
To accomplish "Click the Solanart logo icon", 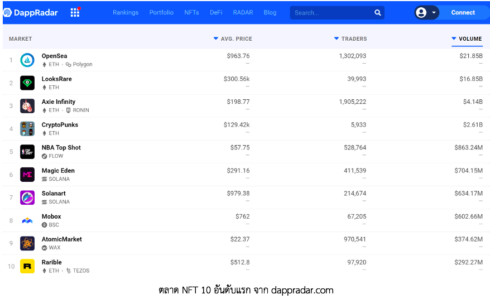I will pos(27,197).
